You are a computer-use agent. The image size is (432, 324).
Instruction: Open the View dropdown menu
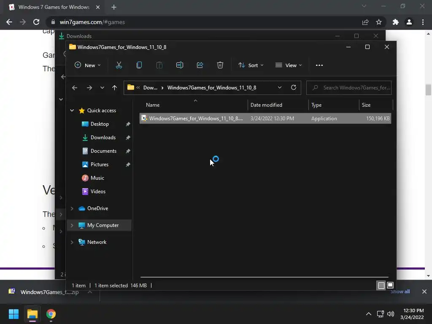coord(289,65)
